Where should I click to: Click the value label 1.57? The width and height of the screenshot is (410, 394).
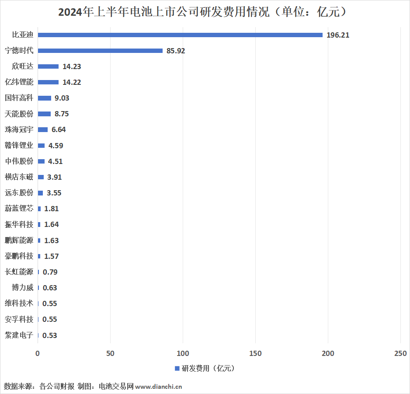click(x=52, y=256)
